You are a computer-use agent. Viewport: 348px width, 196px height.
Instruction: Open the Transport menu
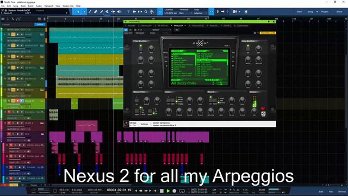[48, 6]
